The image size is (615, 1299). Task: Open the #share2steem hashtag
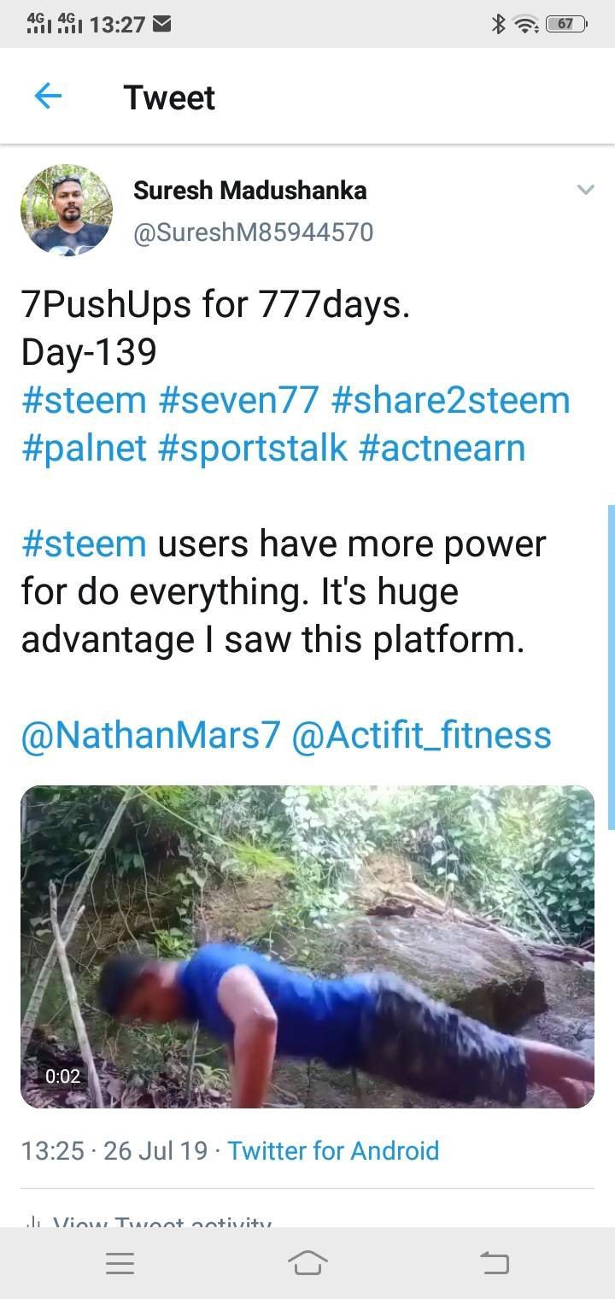tap(450, 400)
